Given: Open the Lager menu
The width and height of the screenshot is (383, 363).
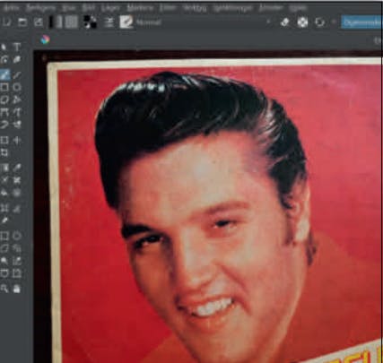Looking at the screenshot, I should pyautogui.click(x=110, y=8).
